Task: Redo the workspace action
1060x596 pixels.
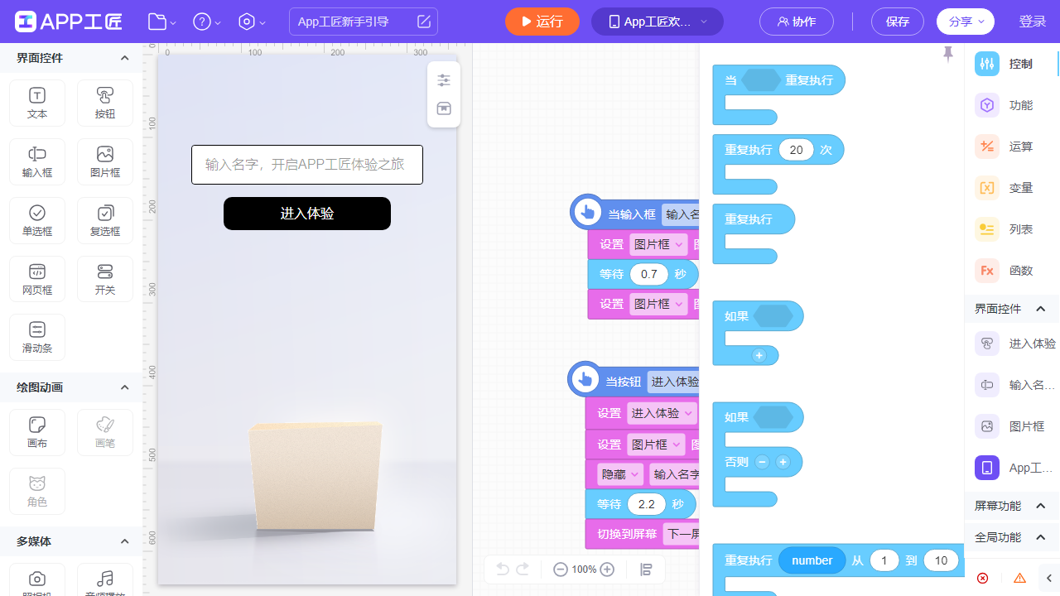Action: (522, 569)
